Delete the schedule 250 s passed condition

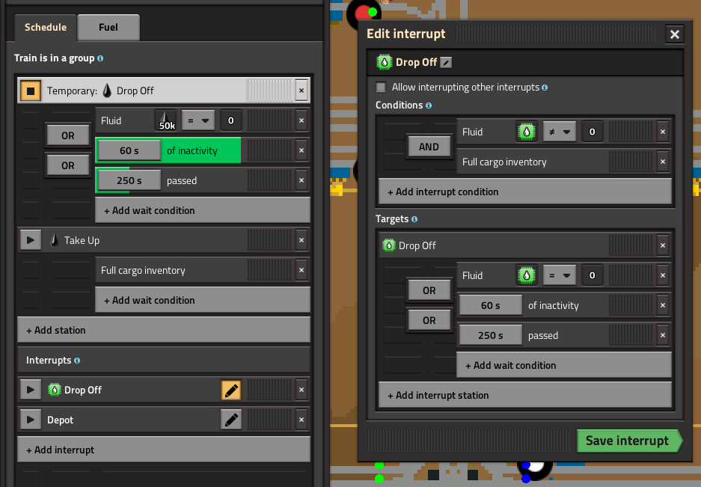(x=301, y=181)
